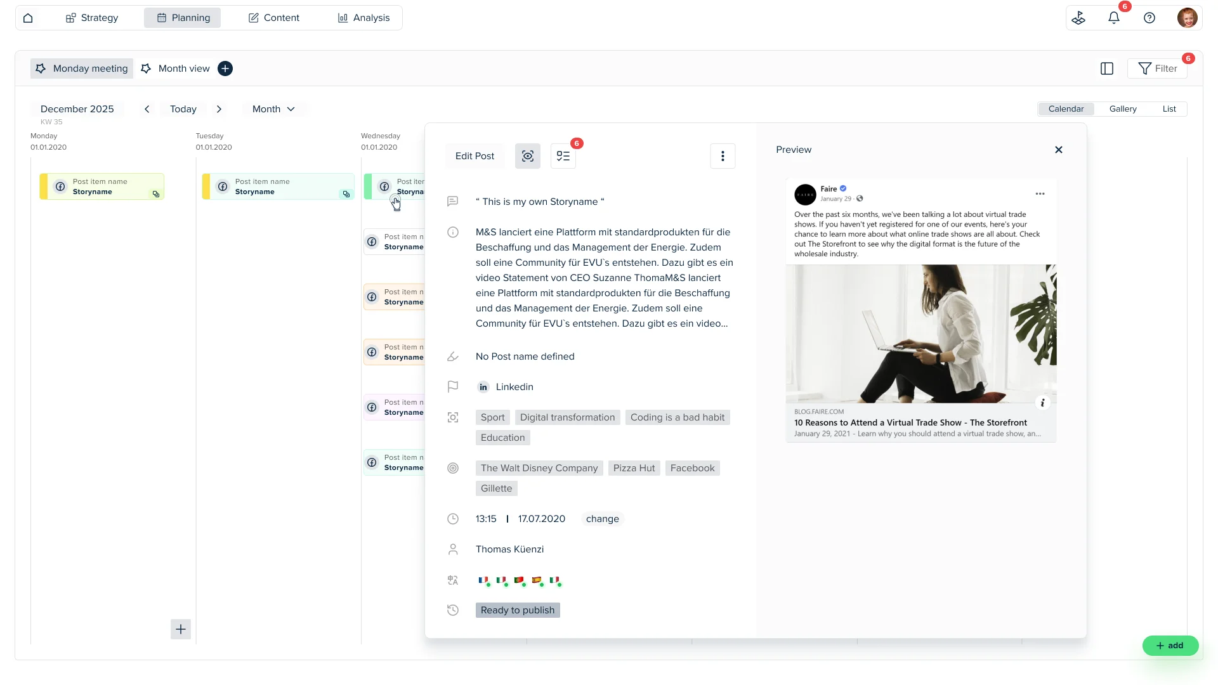
Task: Open the checklist icon with badge 6
Action: (563, 156)
